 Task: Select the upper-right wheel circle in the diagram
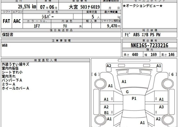pyautogui.click(x=170, y=83)
